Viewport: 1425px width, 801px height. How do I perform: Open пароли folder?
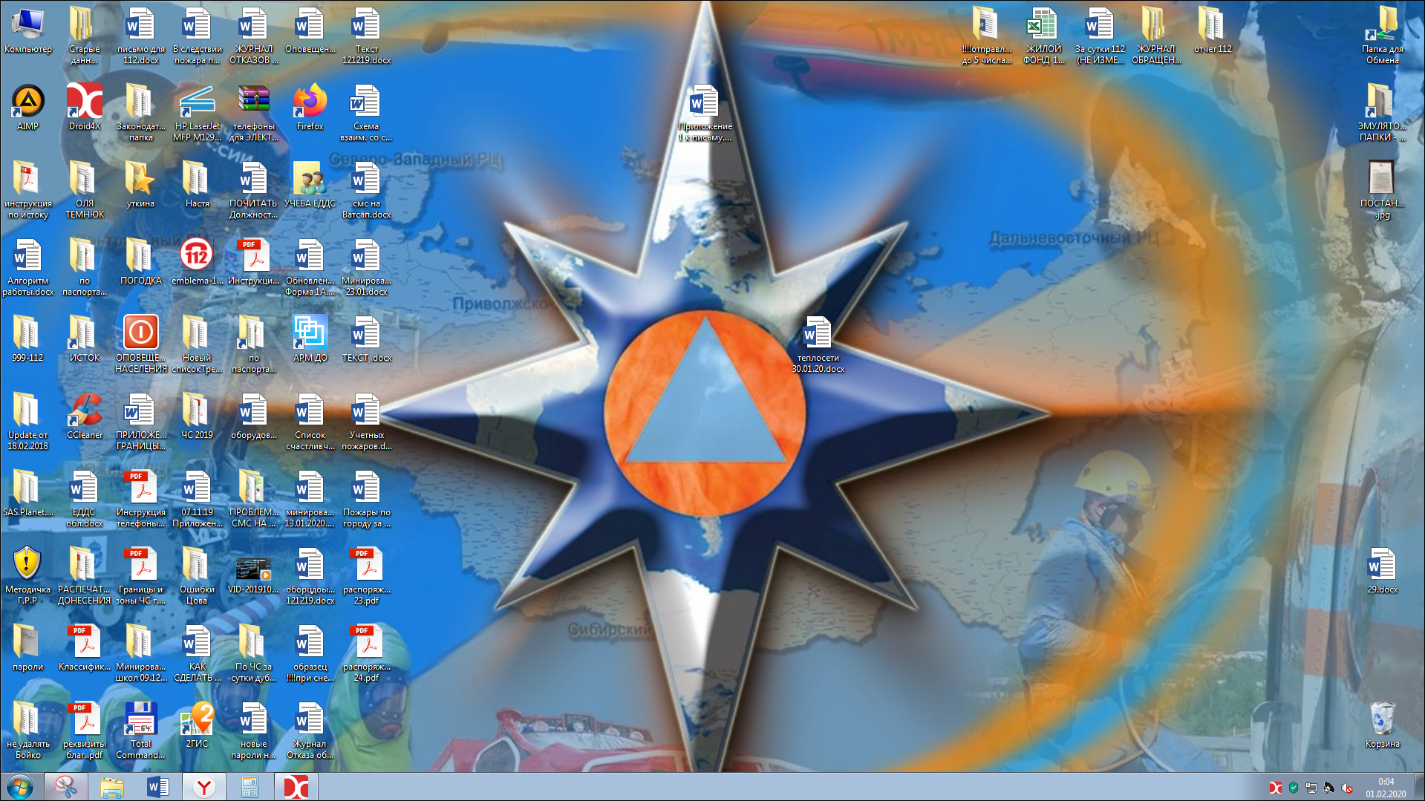coord(28,648)
